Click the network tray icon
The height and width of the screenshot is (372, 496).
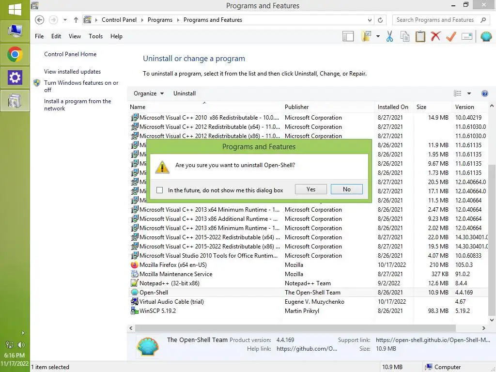(10, 345)
